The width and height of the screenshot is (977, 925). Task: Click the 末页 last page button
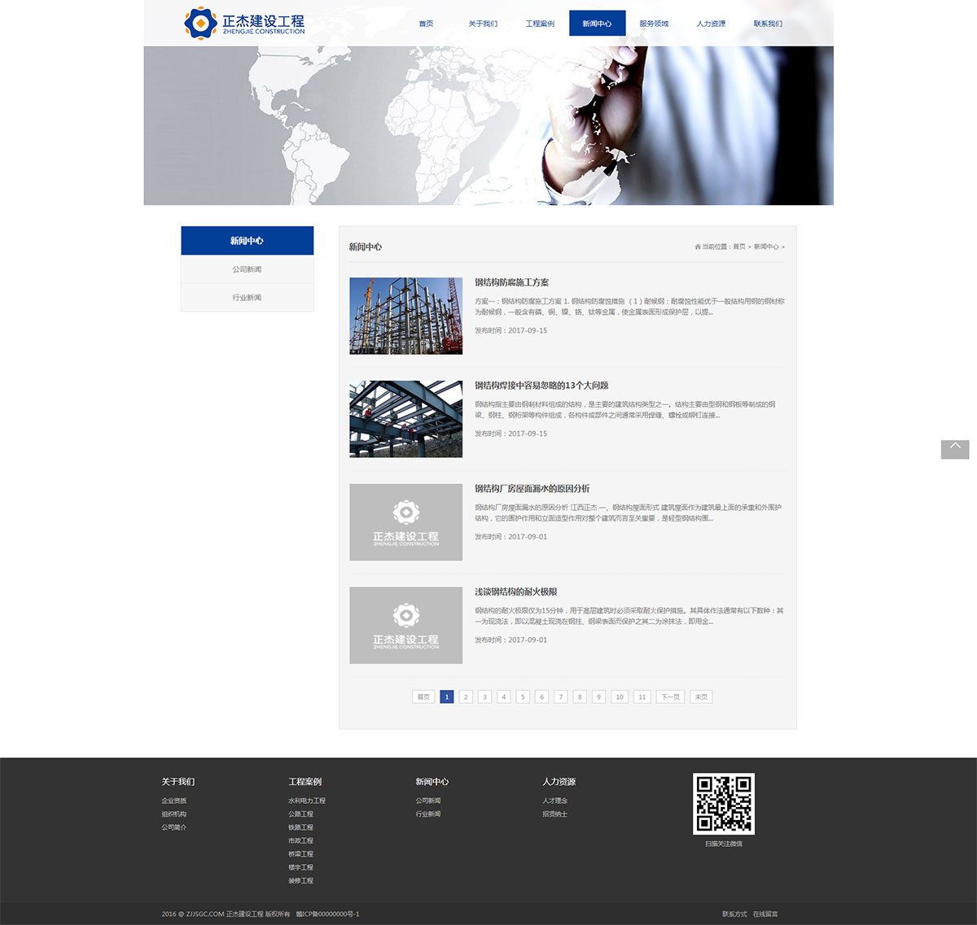coord(701,697)
